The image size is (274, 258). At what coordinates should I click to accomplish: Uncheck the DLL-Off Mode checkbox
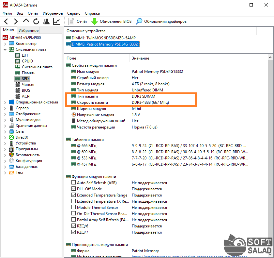tap(73, 189)
